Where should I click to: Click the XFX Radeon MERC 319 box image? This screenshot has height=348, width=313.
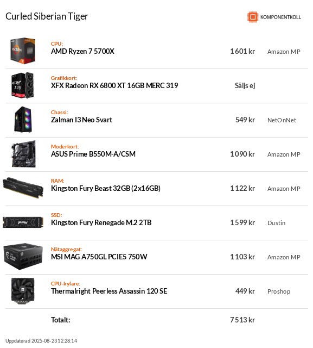pyautogui.click(x=23, y=85)
